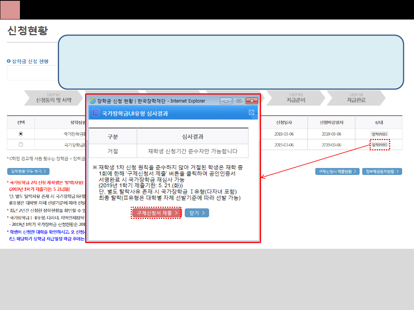
Task: Click the Internet Explorer icon in popup title bar
Action: [x=93, y=101]
